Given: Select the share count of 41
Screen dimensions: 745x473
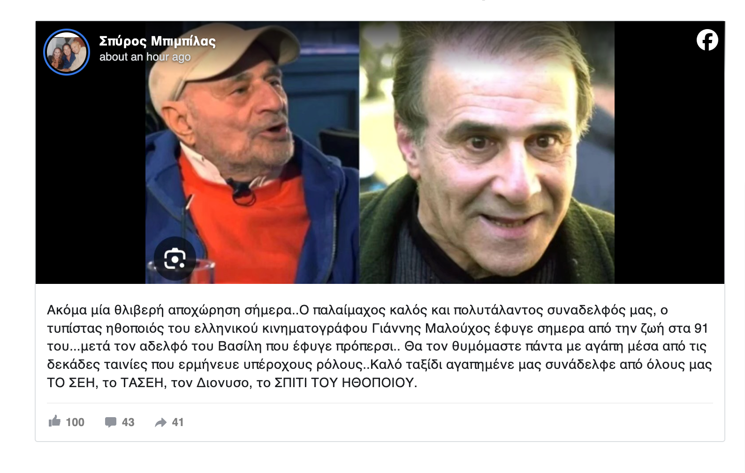Looking at the screenshot, I should 178,422.
